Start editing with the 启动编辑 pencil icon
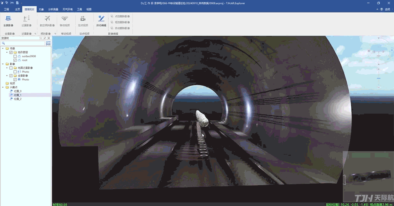394x206 pixels. click(x=101, y=19)
